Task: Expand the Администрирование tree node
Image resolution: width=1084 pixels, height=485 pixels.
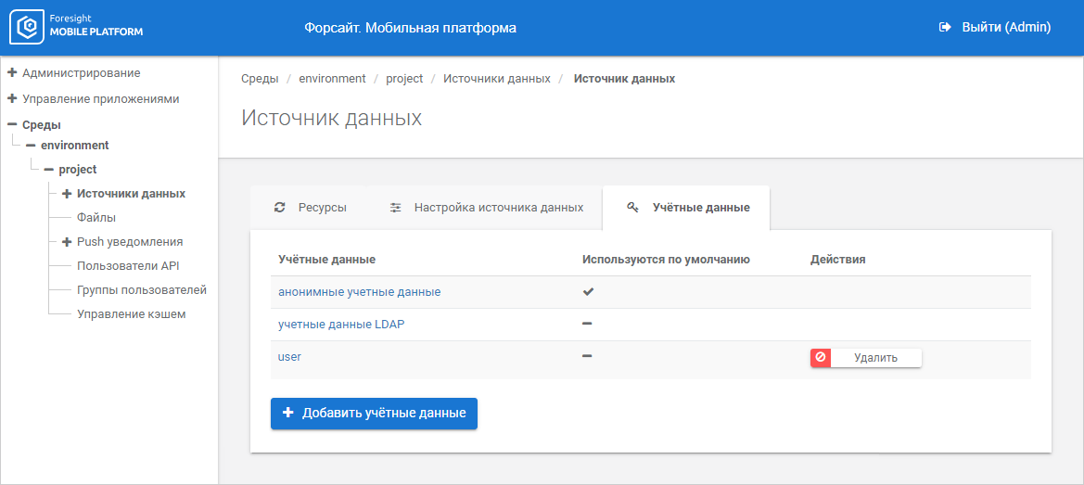Action: pyautogui.click(x=12, y=72)
